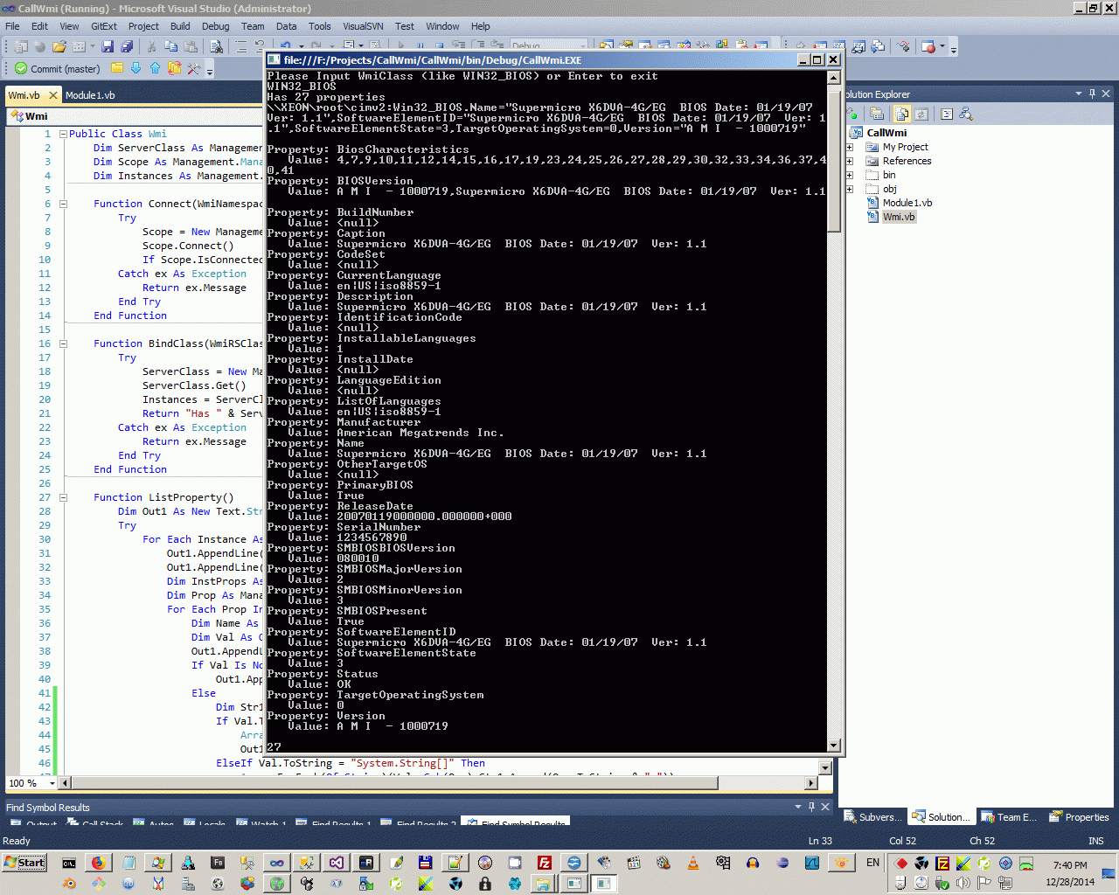Close the Find Symbol Results panel
1119x895 pixels.
825,807
